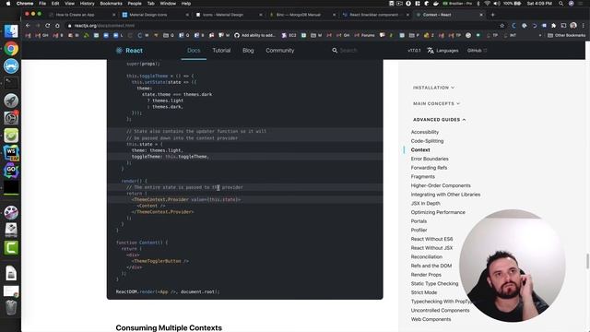
Task: Click the Wi-Fi status icon
Action: coord(488,4)
